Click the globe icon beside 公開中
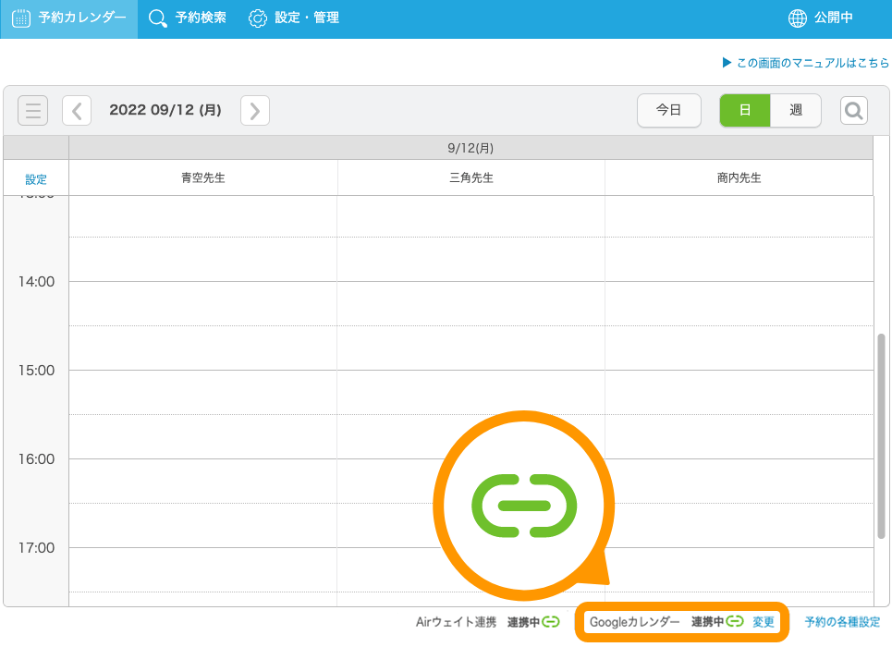 797,18
